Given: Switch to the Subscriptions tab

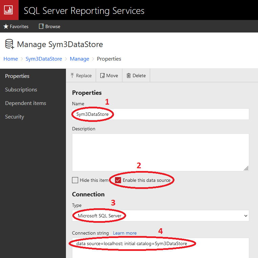Looking at the screenshot, I should click(21, 90).
